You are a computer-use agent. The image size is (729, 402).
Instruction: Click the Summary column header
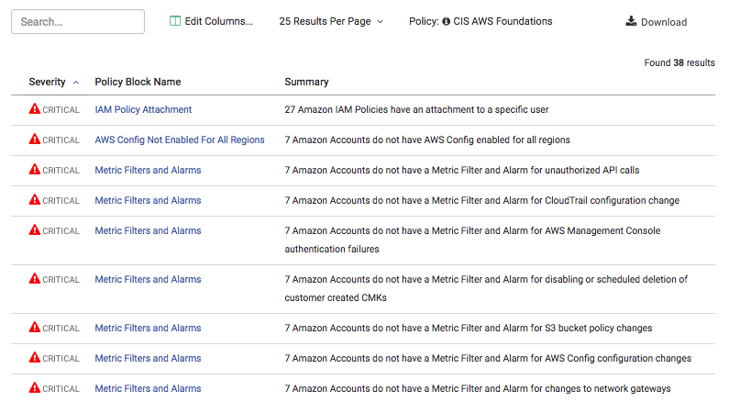(x=306, y=82)
